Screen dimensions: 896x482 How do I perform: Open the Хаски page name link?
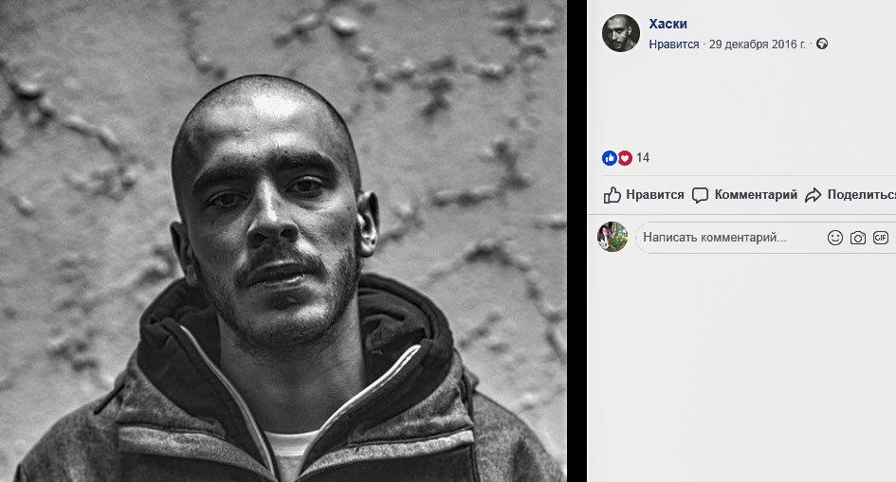coord(667,24)
